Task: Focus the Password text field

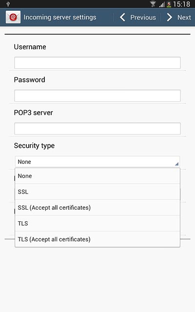Action: click(x=97, y=96)
